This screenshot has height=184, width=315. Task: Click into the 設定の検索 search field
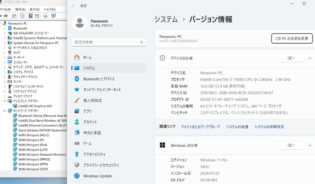tap(109, 42)
